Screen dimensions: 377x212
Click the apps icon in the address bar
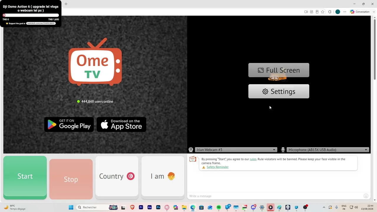tap(311, 12)
